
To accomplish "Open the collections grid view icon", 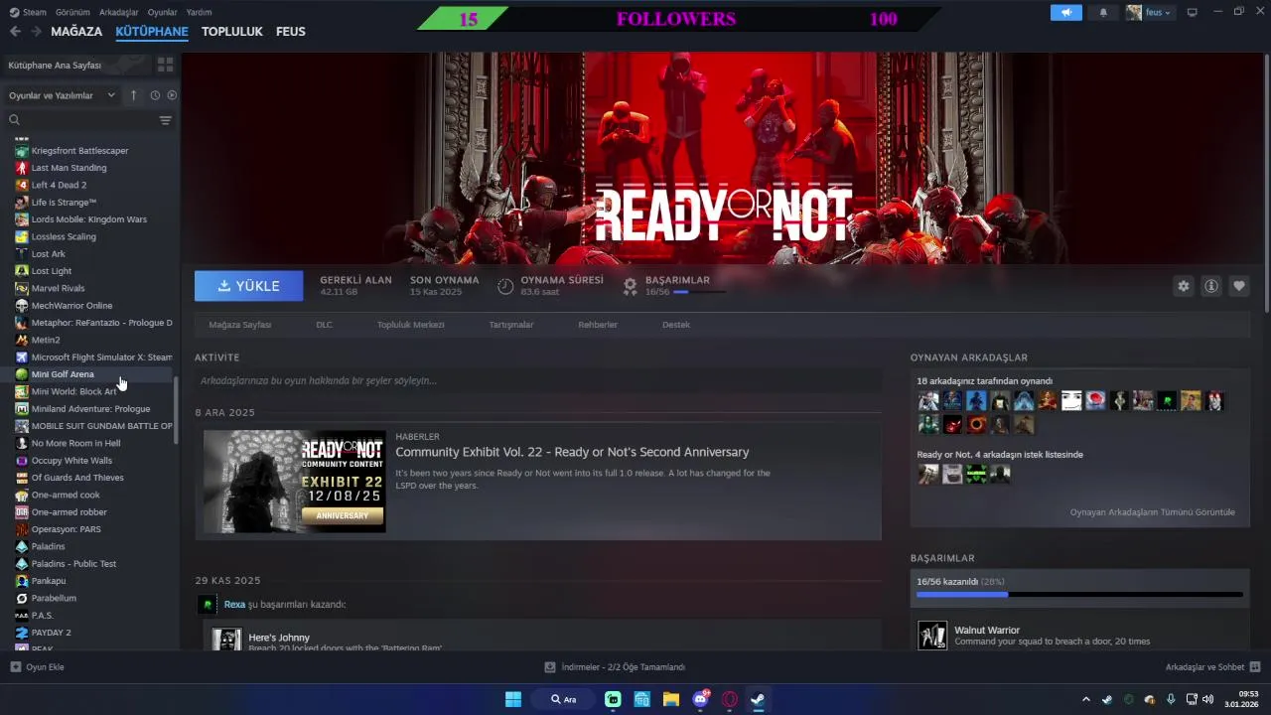I will (x=165, y=65).
